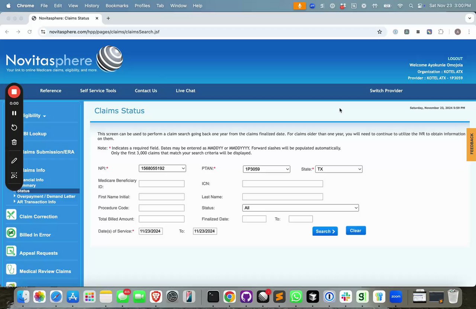View site information icon in address bar
Viewport: 476px width, 309px height.
pos(43,32)
